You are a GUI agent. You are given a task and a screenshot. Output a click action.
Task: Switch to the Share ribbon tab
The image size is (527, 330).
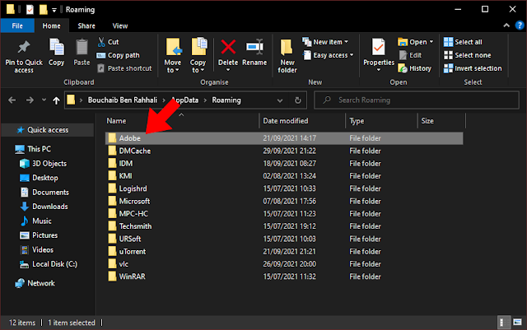point(86,26)
